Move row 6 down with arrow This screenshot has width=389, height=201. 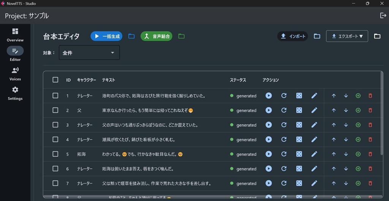pos(346,169)
